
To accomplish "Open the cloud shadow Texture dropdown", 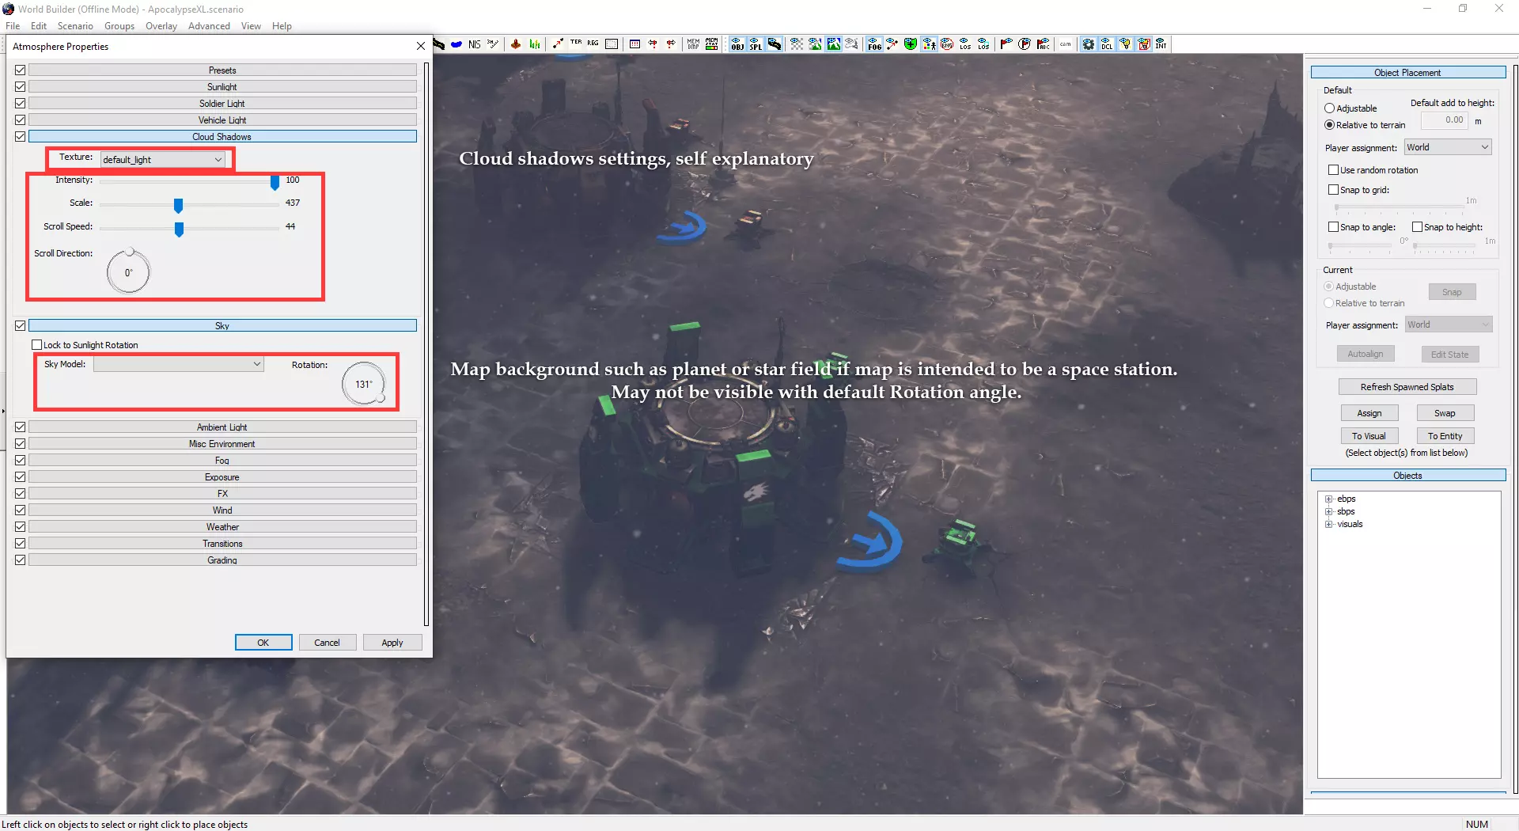I will pyautogui.click(x=163, y=160).
